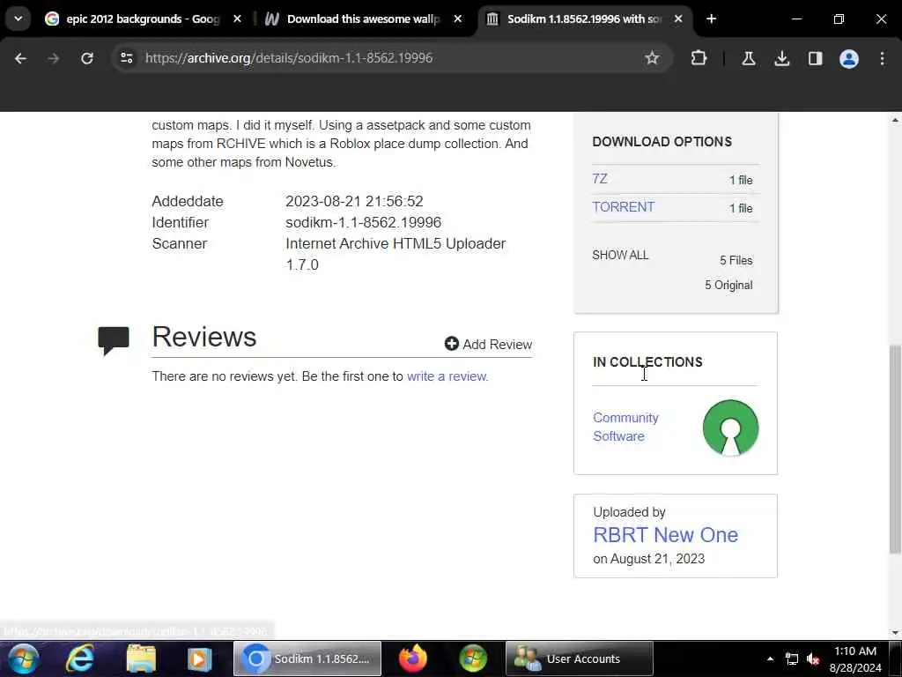This screenshot has height=677, width=902.
Task: Download the TORRENT file option
Action: click(624, 207)
